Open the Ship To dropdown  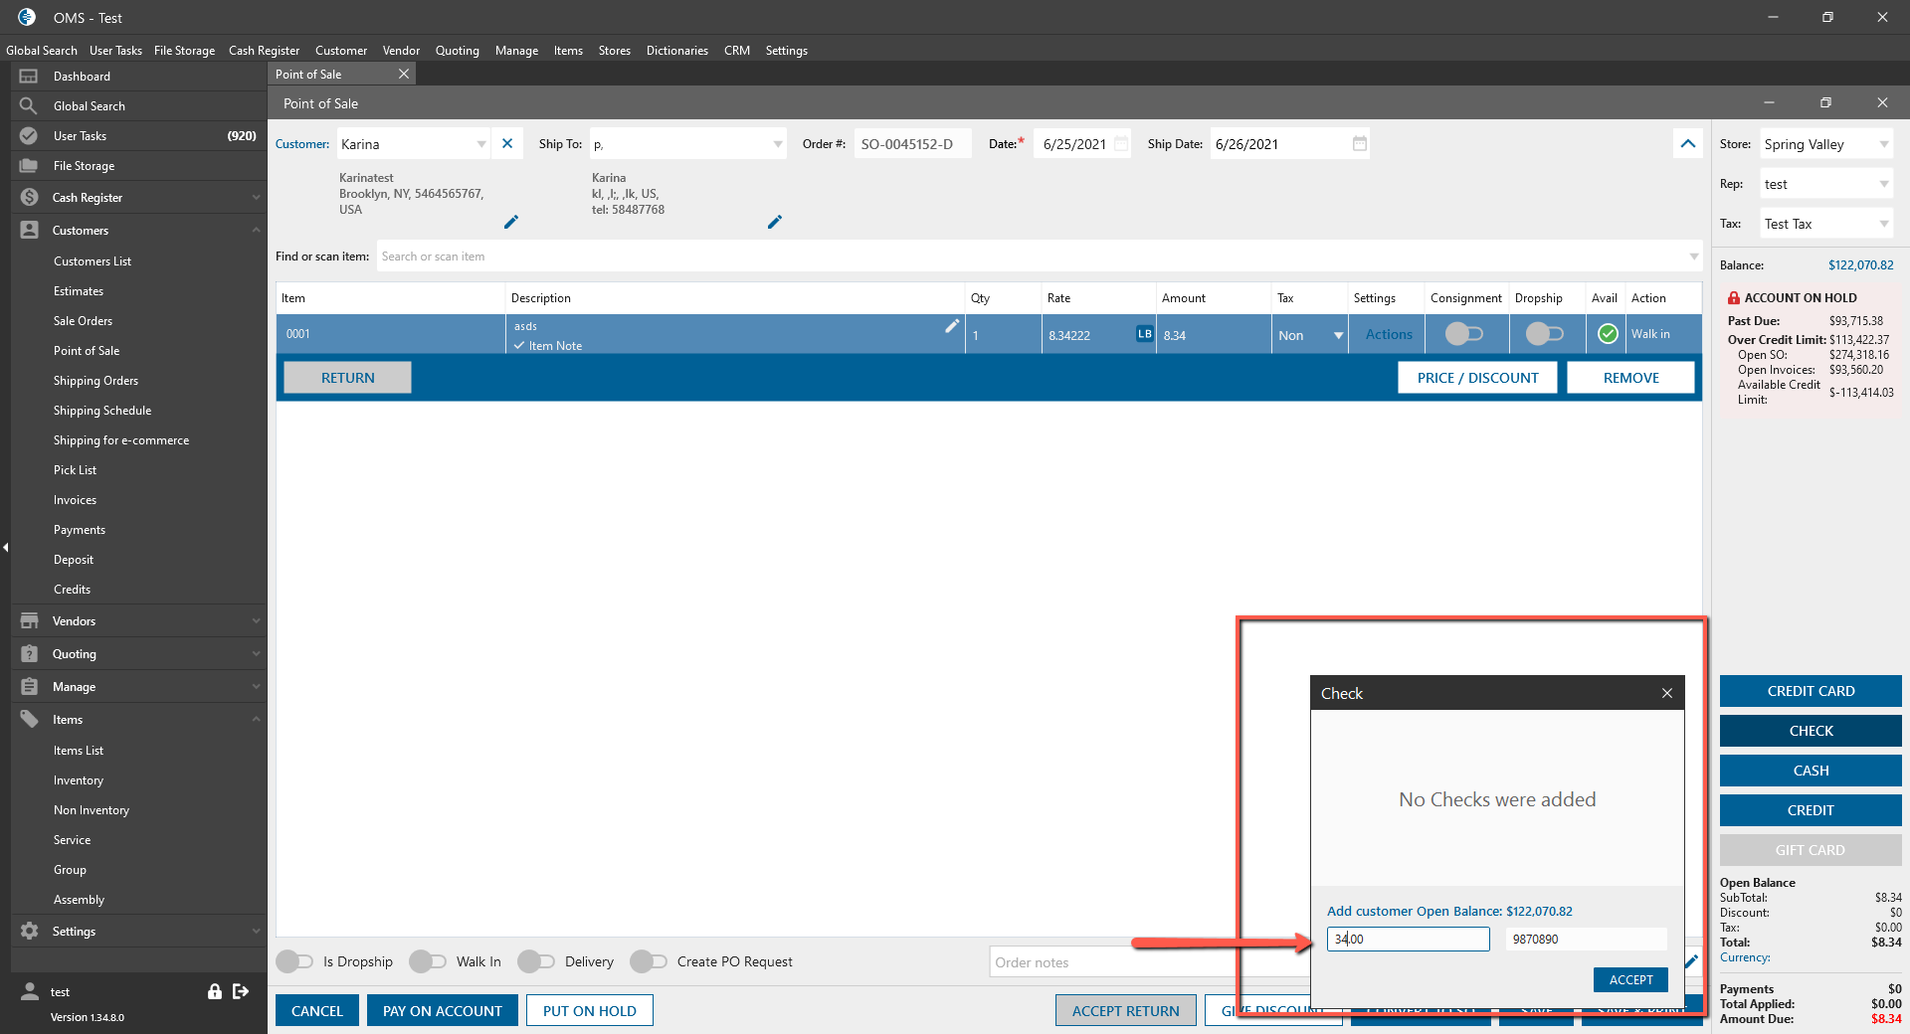(778, 144)
